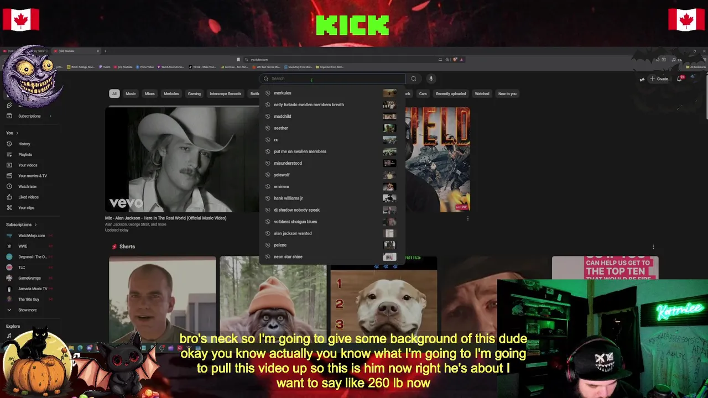Choose 'put me on swollen members' suggestion

332,151
